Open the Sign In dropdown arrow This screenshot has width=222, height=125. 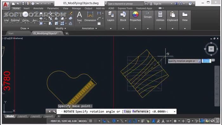(172, 4)
